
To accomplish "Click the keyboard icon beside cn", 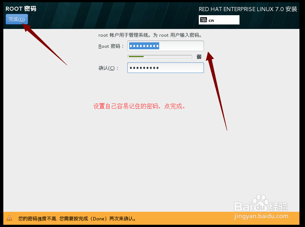I will tap(204, 20).
